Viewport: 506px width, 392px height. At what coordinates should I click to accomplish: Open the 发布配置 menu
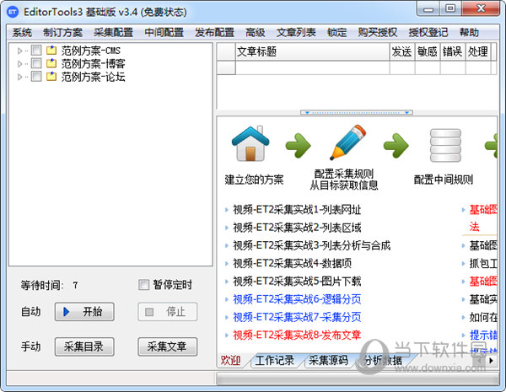(214, 33)
